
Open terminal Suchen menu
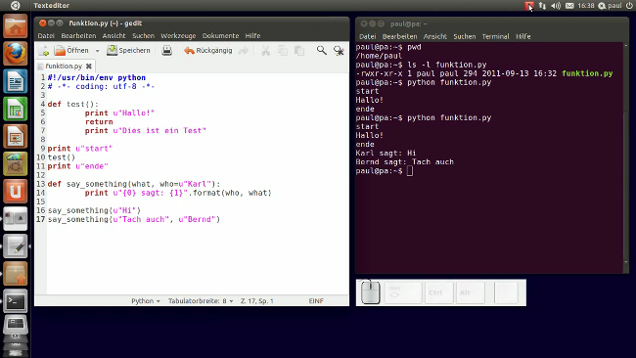465,36
